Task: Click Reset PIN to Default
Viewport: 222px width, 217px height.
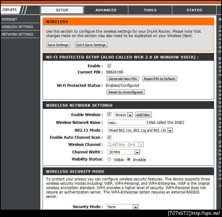Action: coord(159,79)
